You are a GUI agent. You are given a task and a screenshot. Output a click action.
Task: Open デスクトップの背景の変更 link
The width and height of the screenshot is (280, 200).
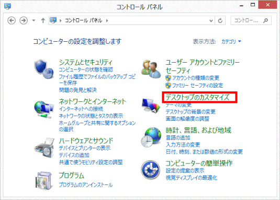(x=191, y=112)
